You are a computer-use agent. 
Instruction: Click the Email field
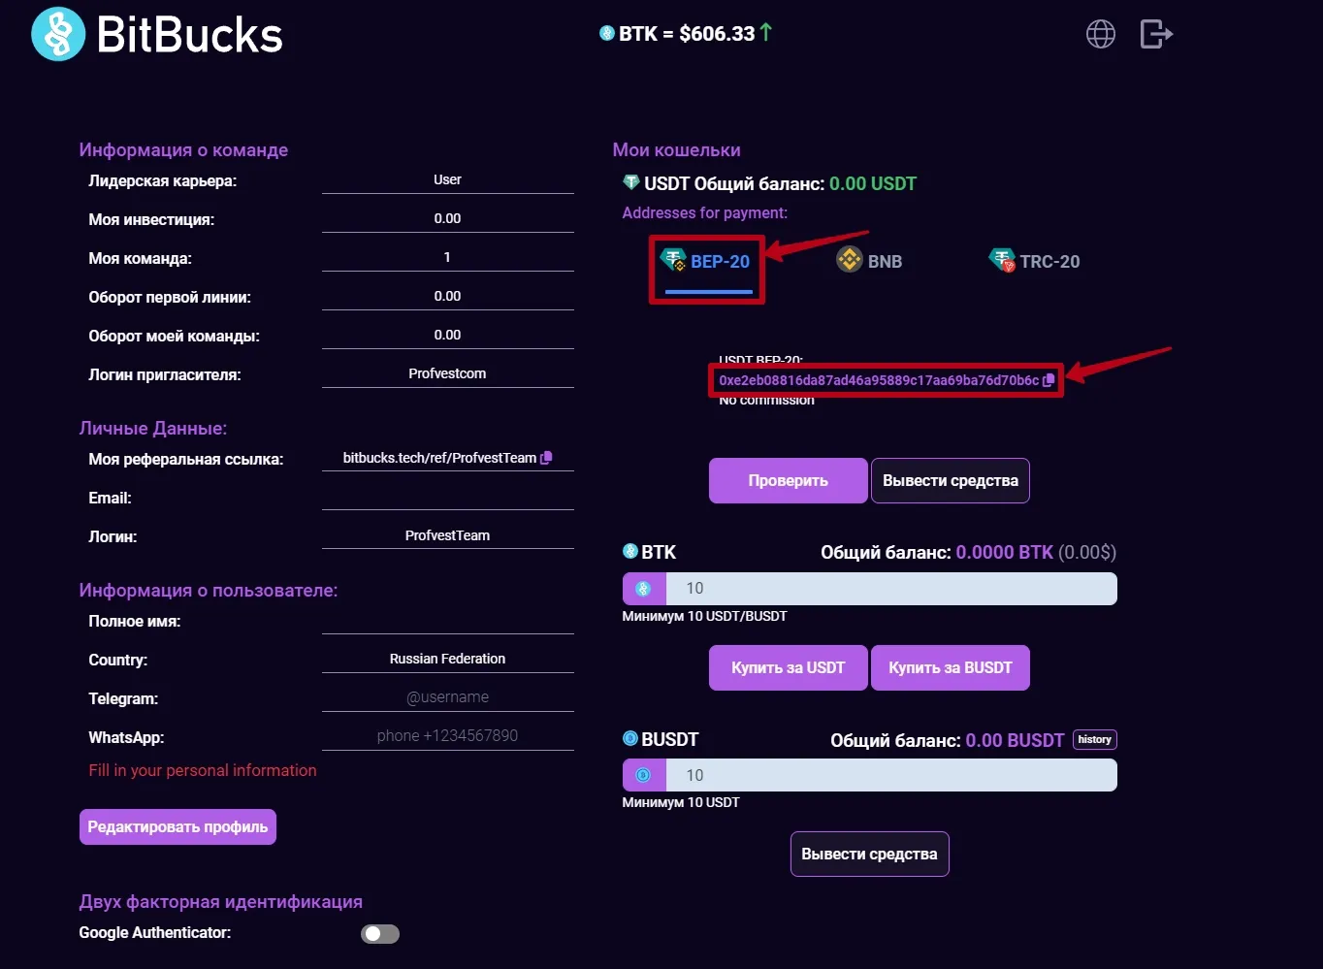click(448, 497)
